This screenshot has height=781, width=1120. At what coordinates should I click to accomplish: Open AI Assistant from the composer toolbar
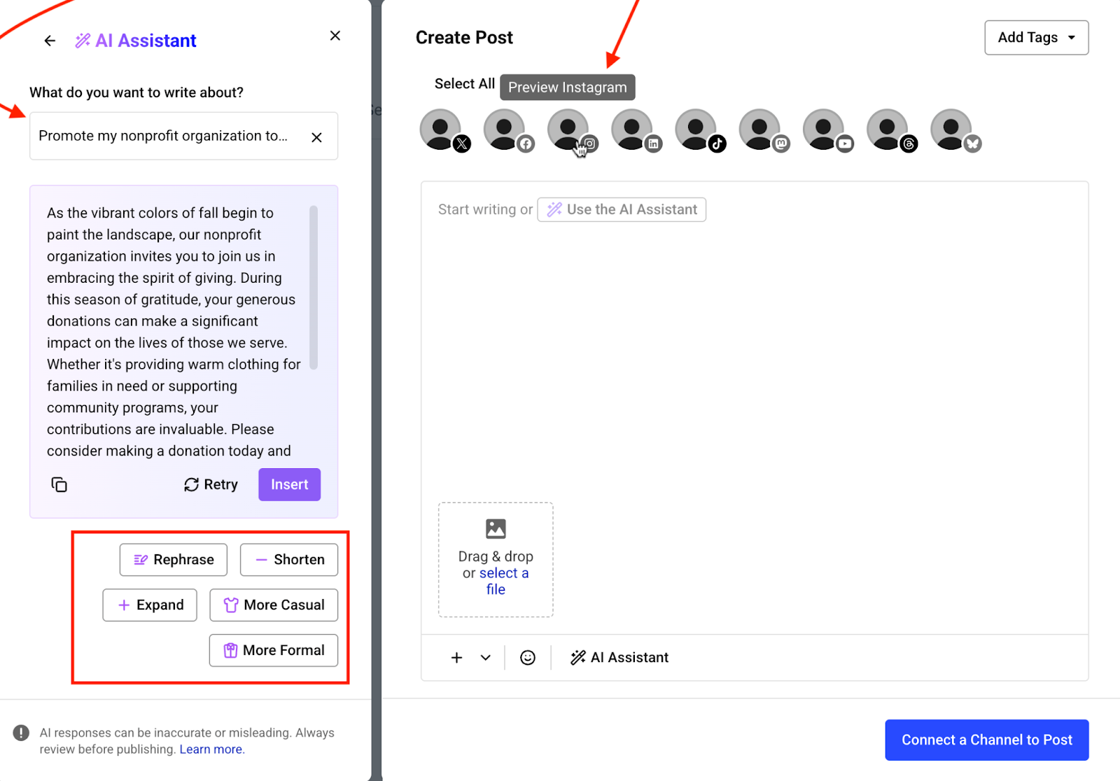pos(619,657)
